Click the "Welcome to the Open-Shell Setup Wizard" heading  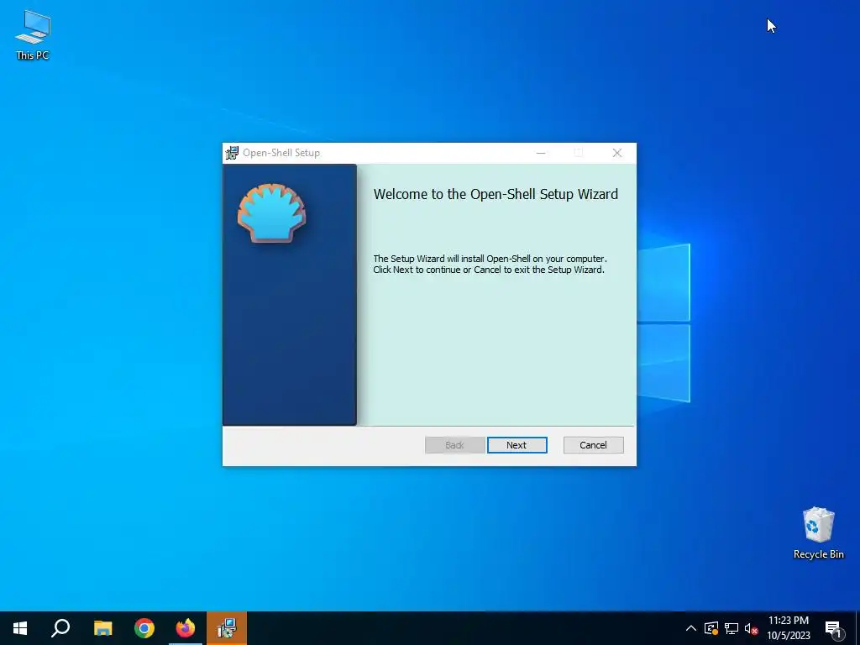tap(496, 194)
